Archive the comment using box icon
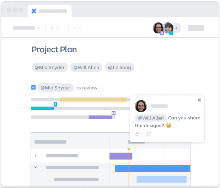Screen dimensions: 220x188 (149, 134)
